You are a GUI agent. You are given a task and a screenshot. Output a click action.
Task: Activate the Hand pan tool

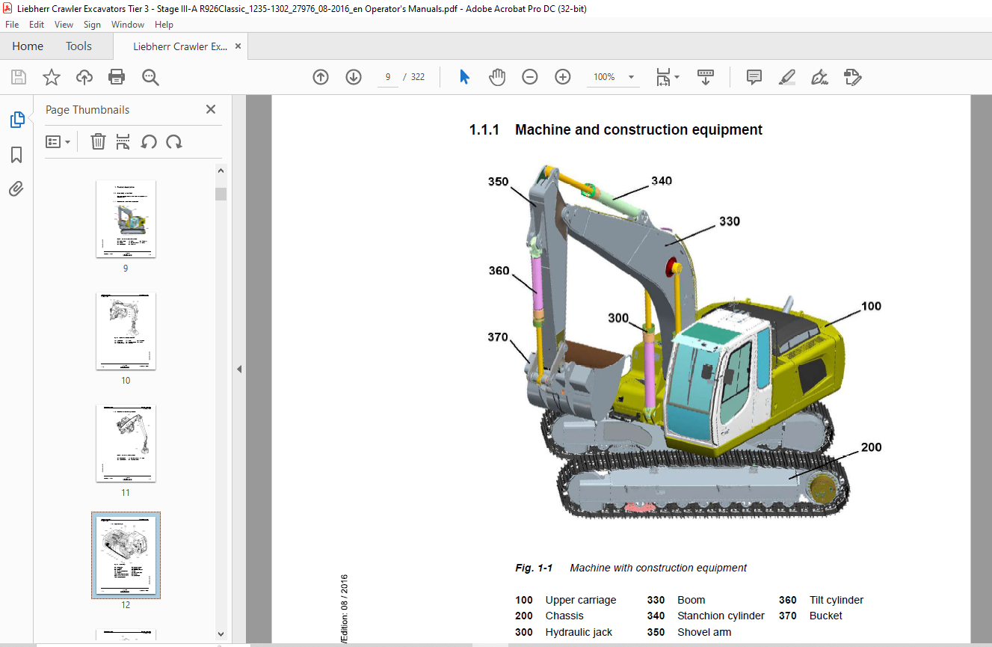click(497, 77)
